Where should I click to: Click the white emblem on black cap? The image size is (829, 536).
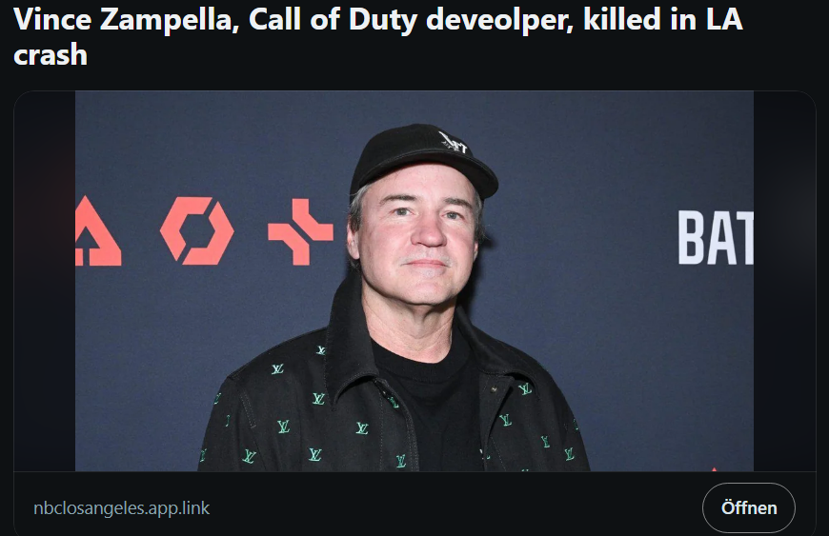(x=453, y=142)
